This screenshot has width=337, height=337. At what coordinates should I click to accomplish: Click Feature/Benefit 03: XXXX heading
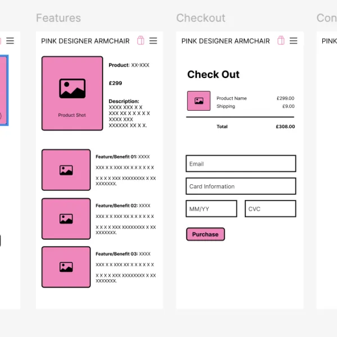coord(123,254)
